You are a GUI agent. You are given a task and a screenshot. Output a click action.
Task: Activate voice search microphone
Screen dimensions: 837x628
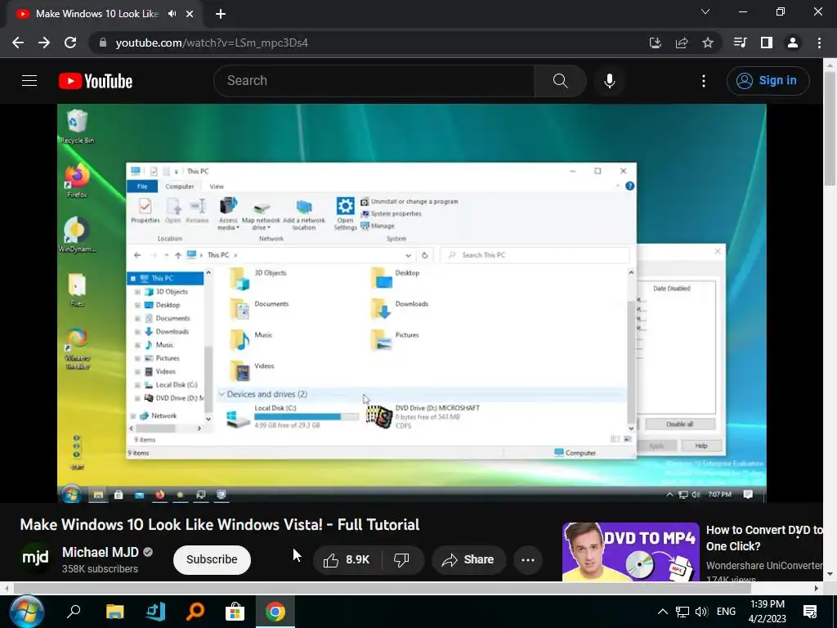pyautogui.click(x=610, y=81)
